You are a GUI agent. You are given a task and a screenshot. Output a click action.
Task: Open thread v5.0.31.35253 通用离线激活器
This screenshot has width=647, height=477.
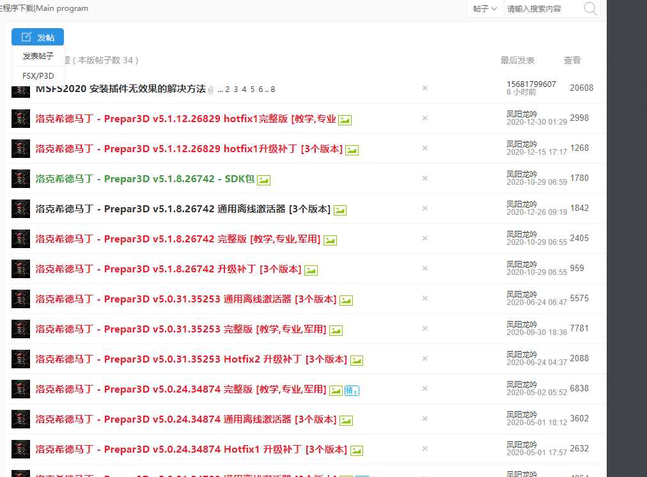click(186, 299)
